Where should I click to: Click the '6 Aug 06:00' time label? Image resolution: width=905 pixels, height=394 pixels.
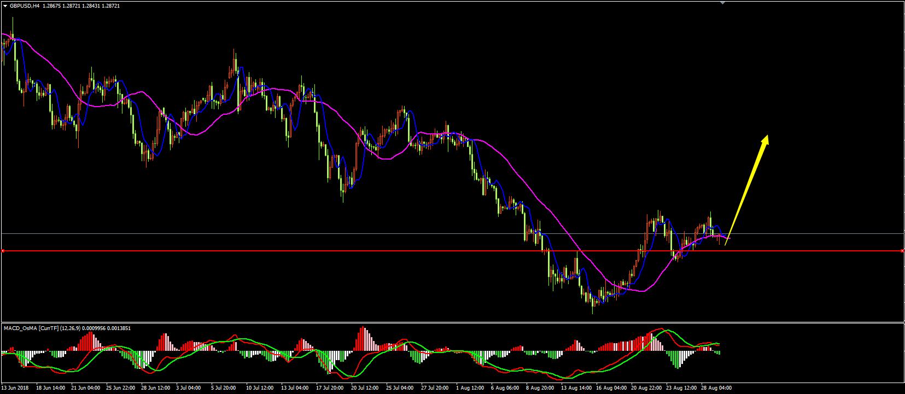point(505,387)
